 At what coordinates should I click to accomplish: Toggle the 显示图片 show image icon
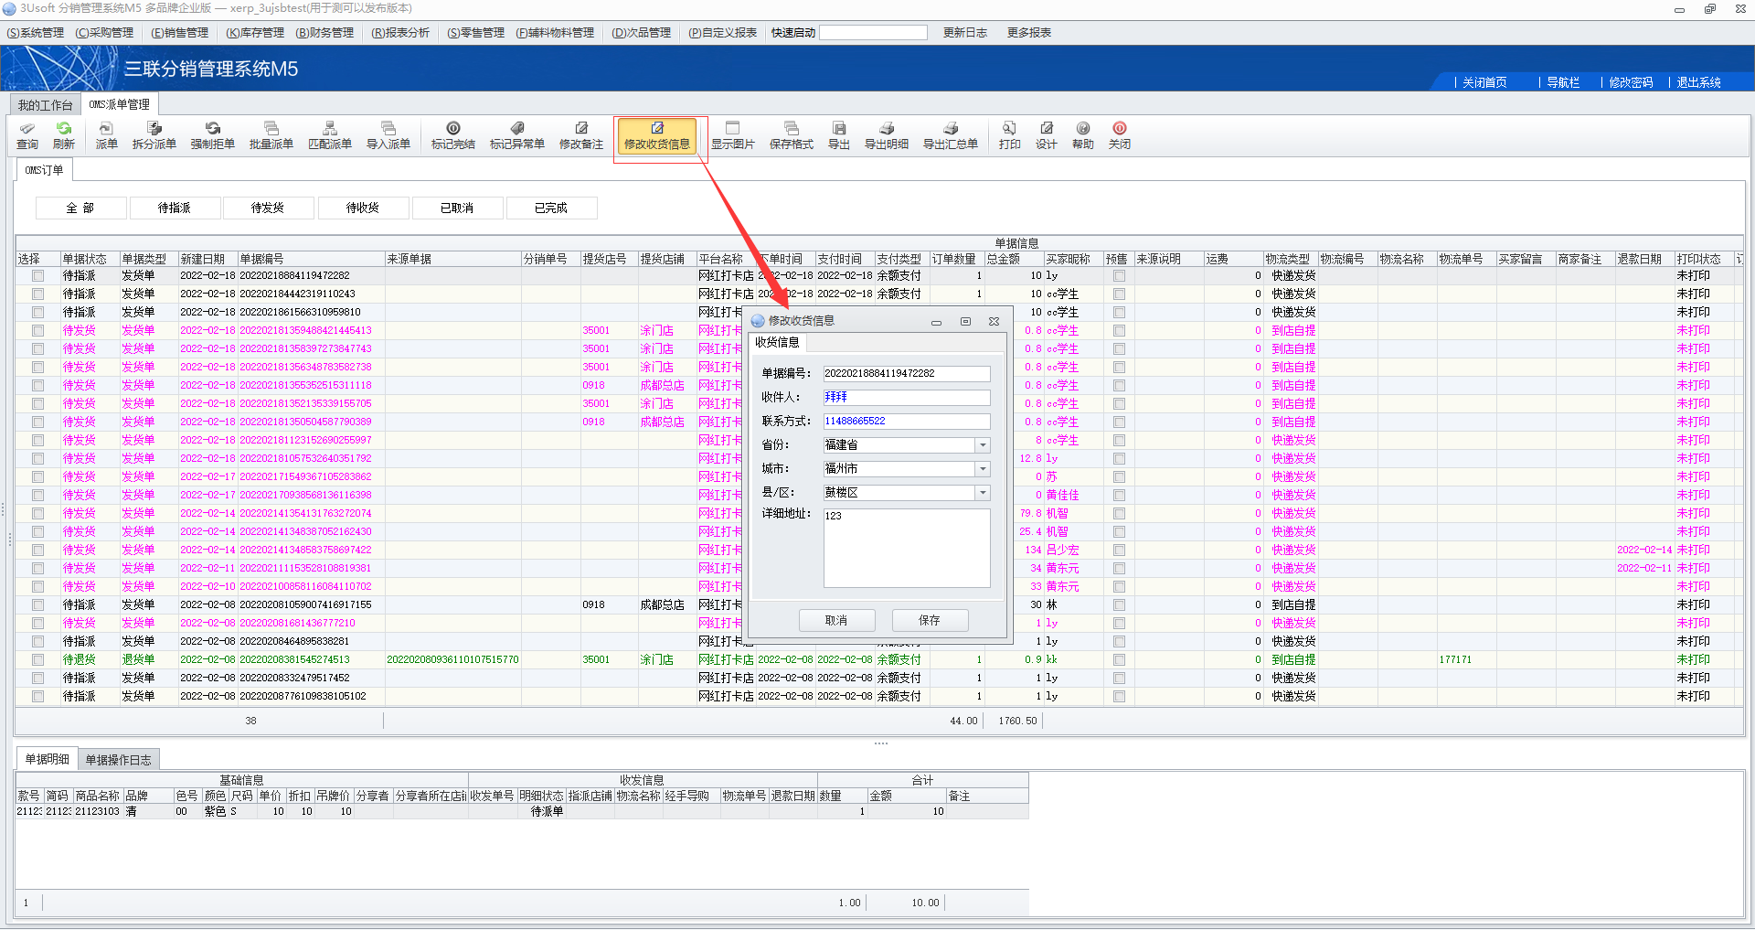[733, 135]
